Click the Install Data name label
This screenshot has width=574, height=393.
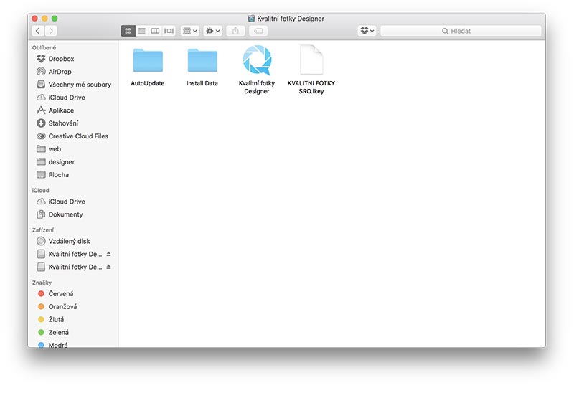202,83
